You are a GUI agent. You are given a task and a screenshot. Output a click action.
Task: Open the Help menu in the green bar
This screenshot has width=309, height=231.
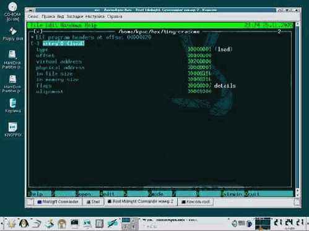91,25
